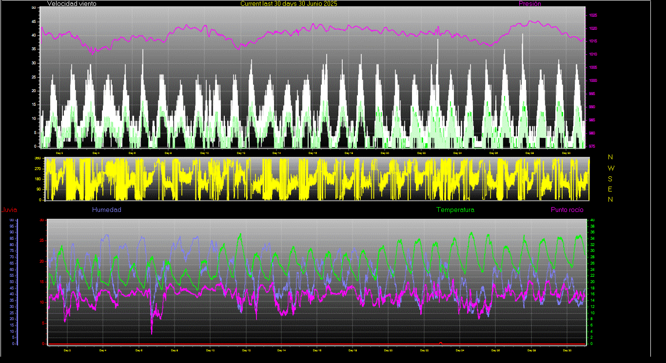Click the 40 value atop the green temperature axis

coord(592,220)
